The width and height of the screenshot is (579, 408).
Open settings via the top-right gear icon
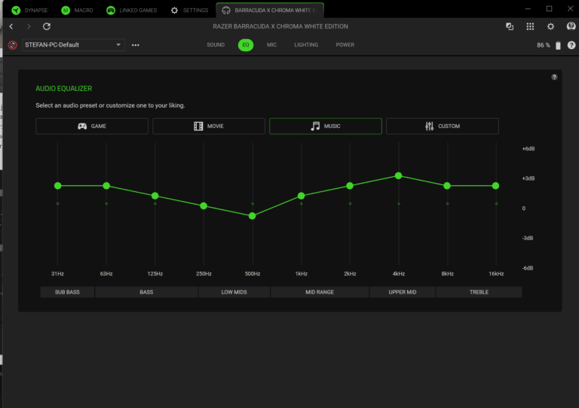pos(550,26)
